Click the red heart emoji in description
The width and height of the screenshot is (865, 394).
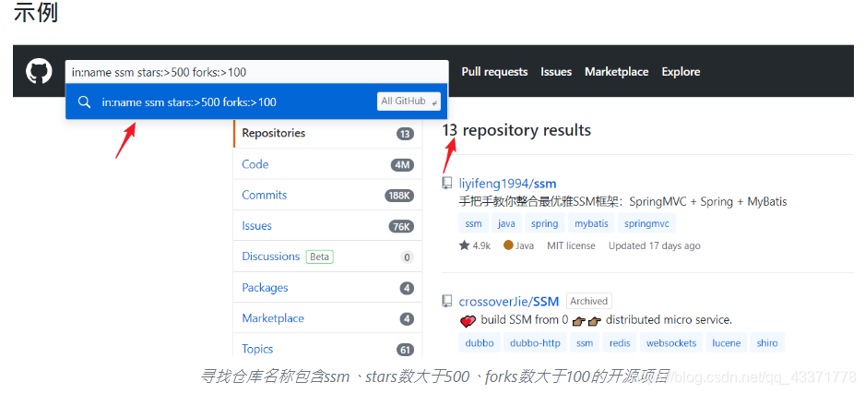coord(468,321)
